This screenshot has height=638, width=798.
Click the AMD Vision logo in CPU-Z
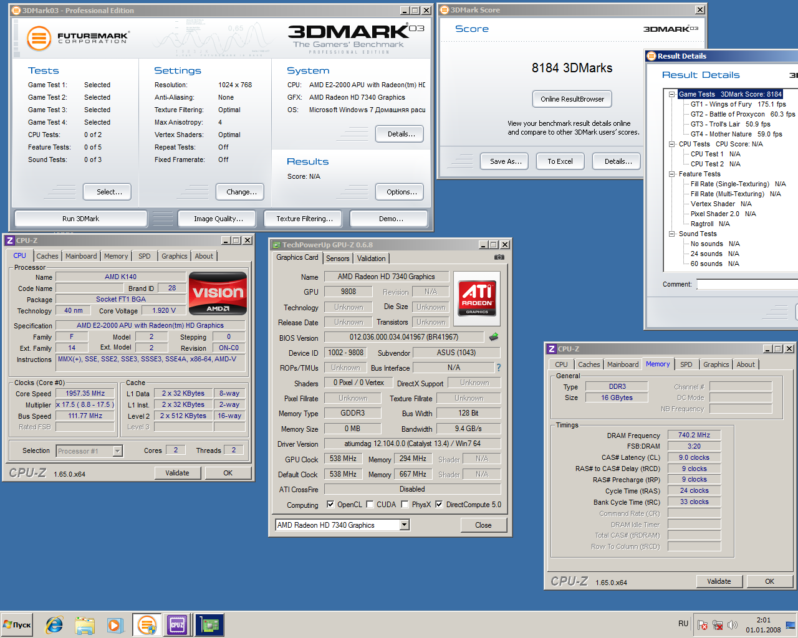(218, 293)
